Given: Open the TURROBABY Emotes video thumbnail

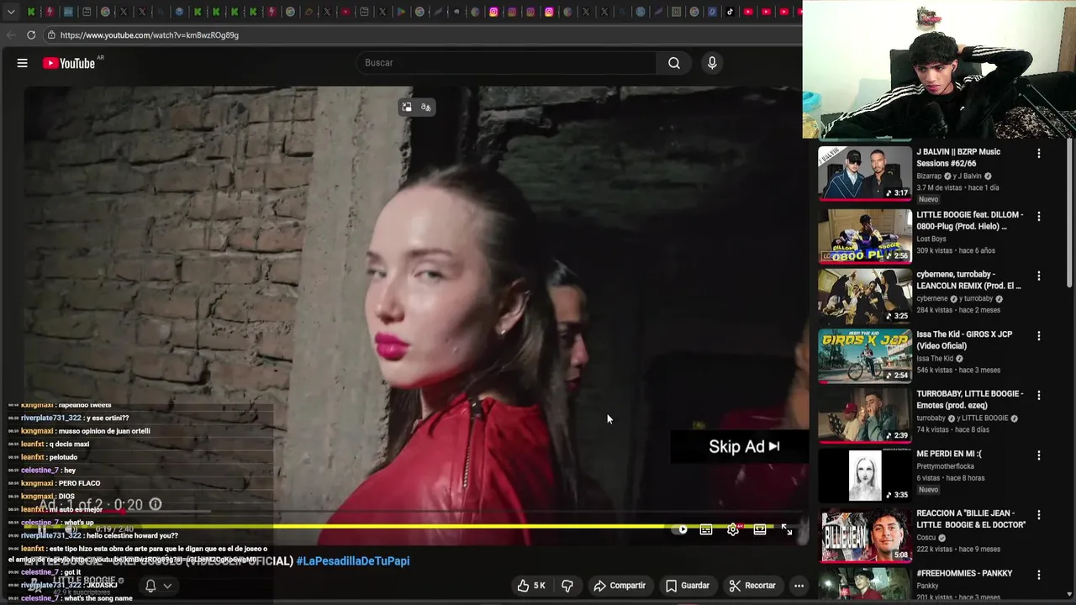Looking at the screenshot, I should click(865, 415).
